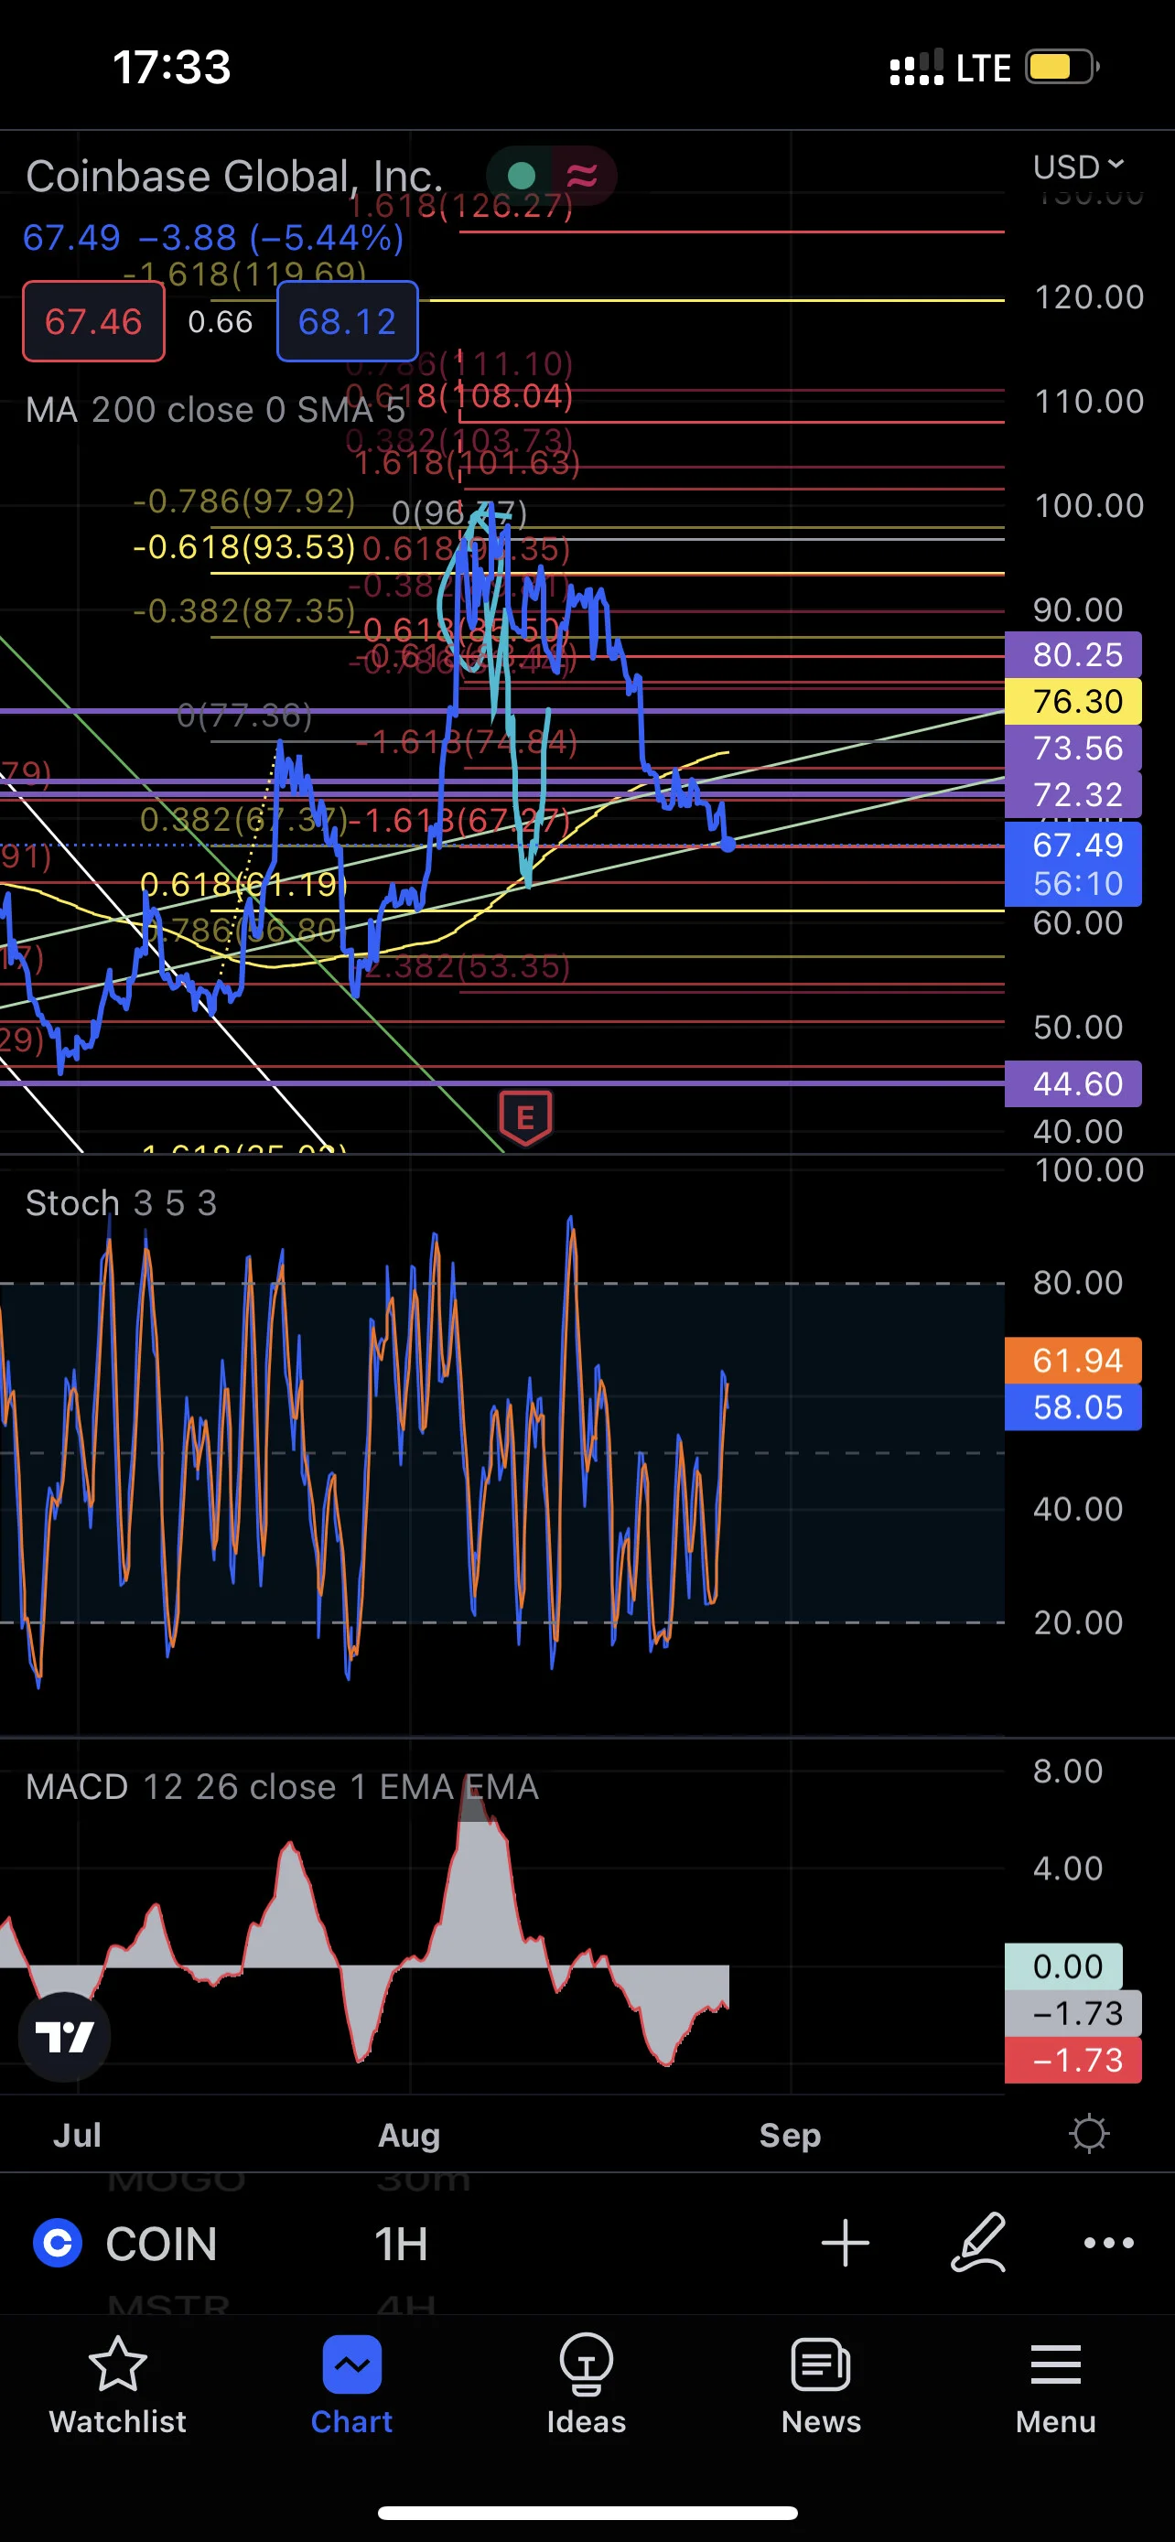Viewport: 1175px width, 2542px height.
Task: Tap the MACD 0.00 value label
Action: [1063, 1966]
